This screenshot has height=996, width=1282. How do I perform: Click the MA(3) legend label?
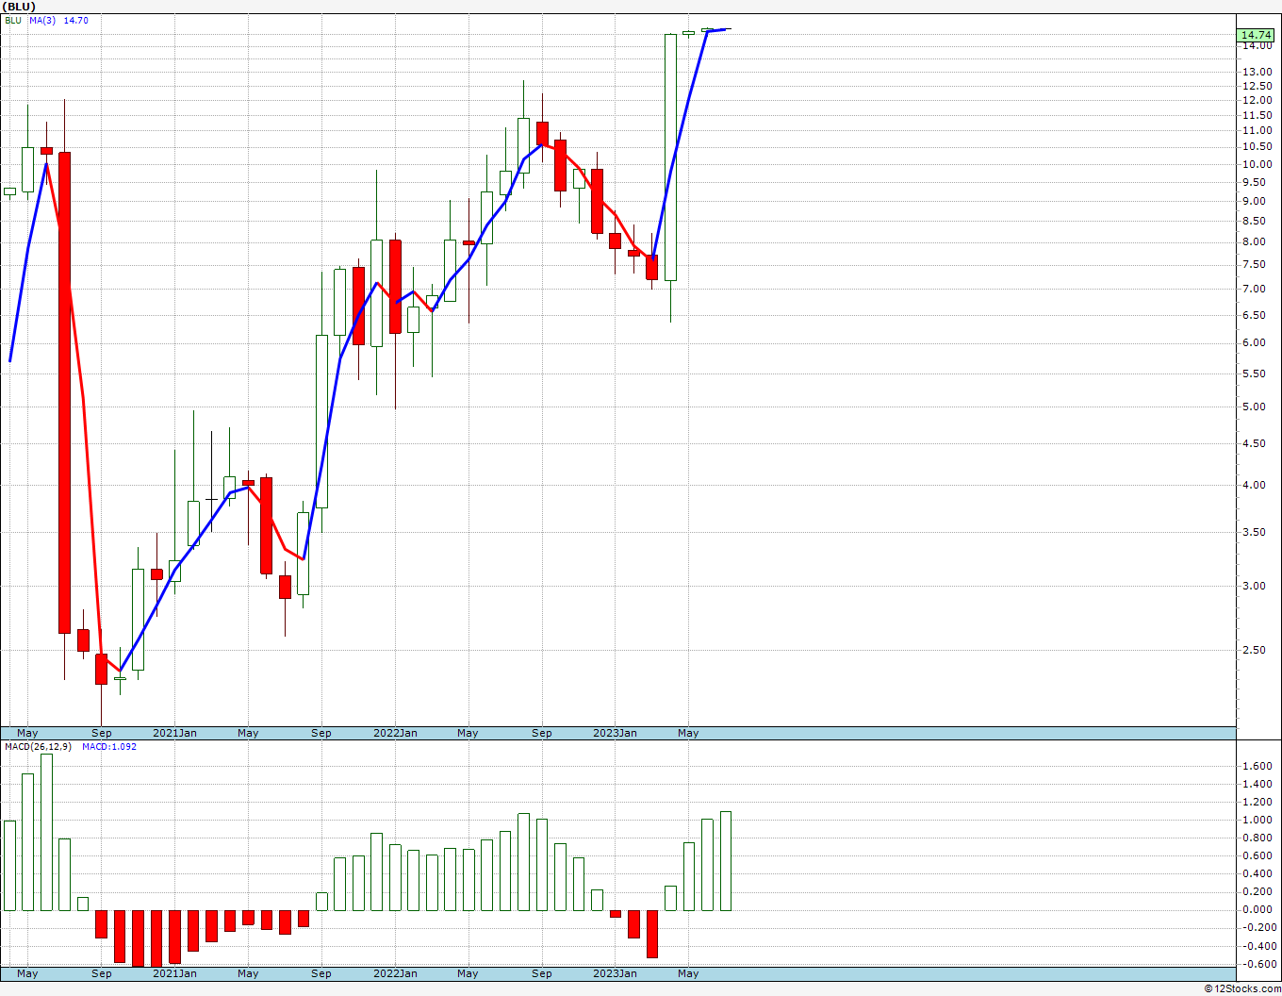point(44,20)
